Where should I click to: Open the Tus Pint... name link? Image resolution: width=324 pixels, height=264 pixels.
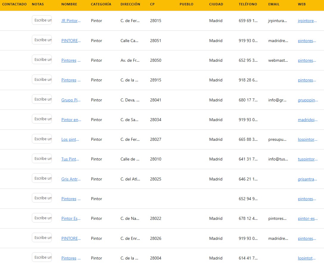point(70,159)
